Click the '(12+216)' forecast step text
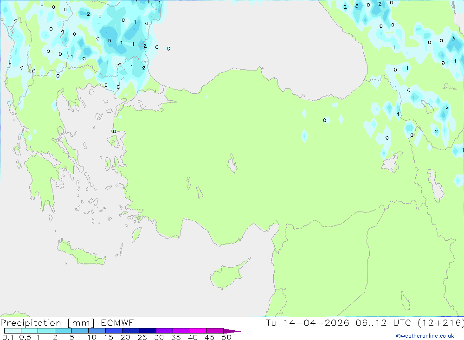The width and height of the screenshot is (464, 340). 441,323
